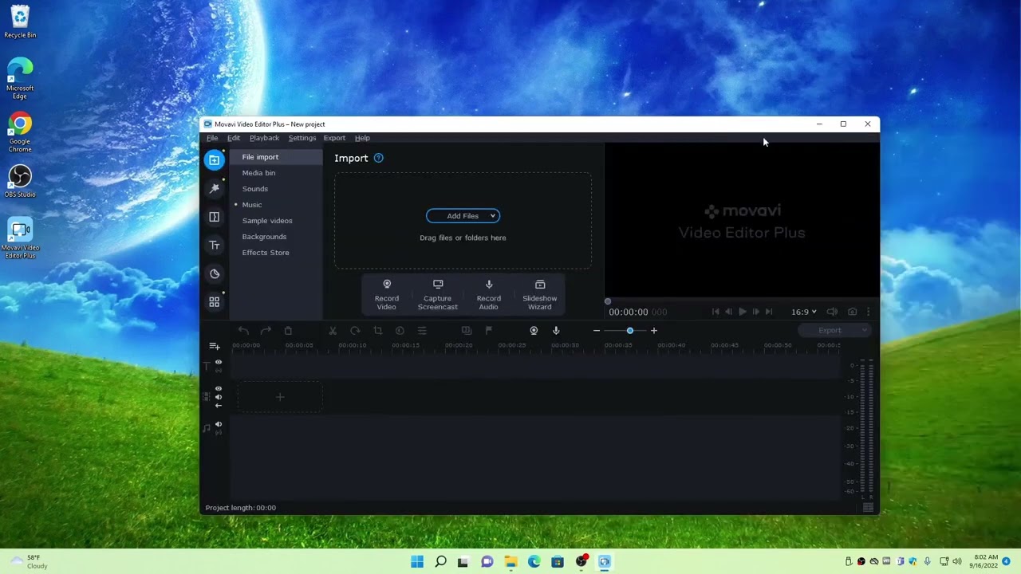
Task: Toggle video track visibility eye
Action: (218, 389)
